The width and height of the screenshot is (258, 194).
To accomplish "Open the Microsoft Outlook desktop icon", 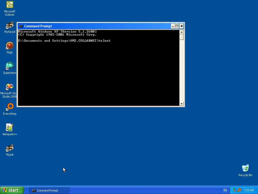I will 10,8.
